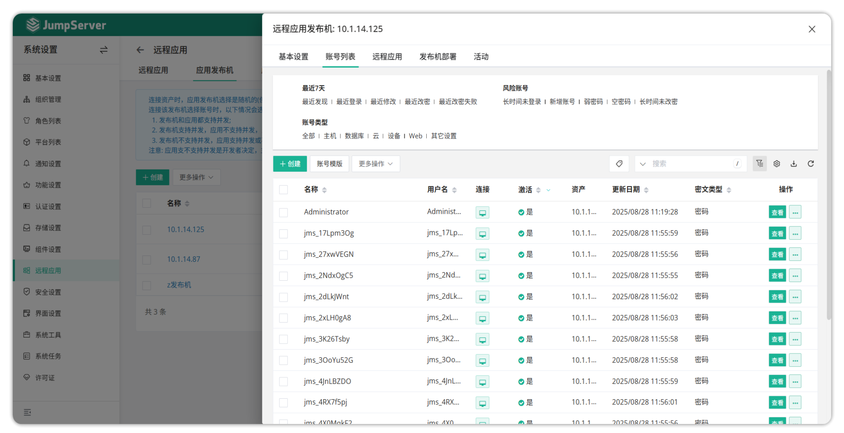Open the search field type dropdown chevron
This screenshot has height=433, width=844.
pos(642,164)
